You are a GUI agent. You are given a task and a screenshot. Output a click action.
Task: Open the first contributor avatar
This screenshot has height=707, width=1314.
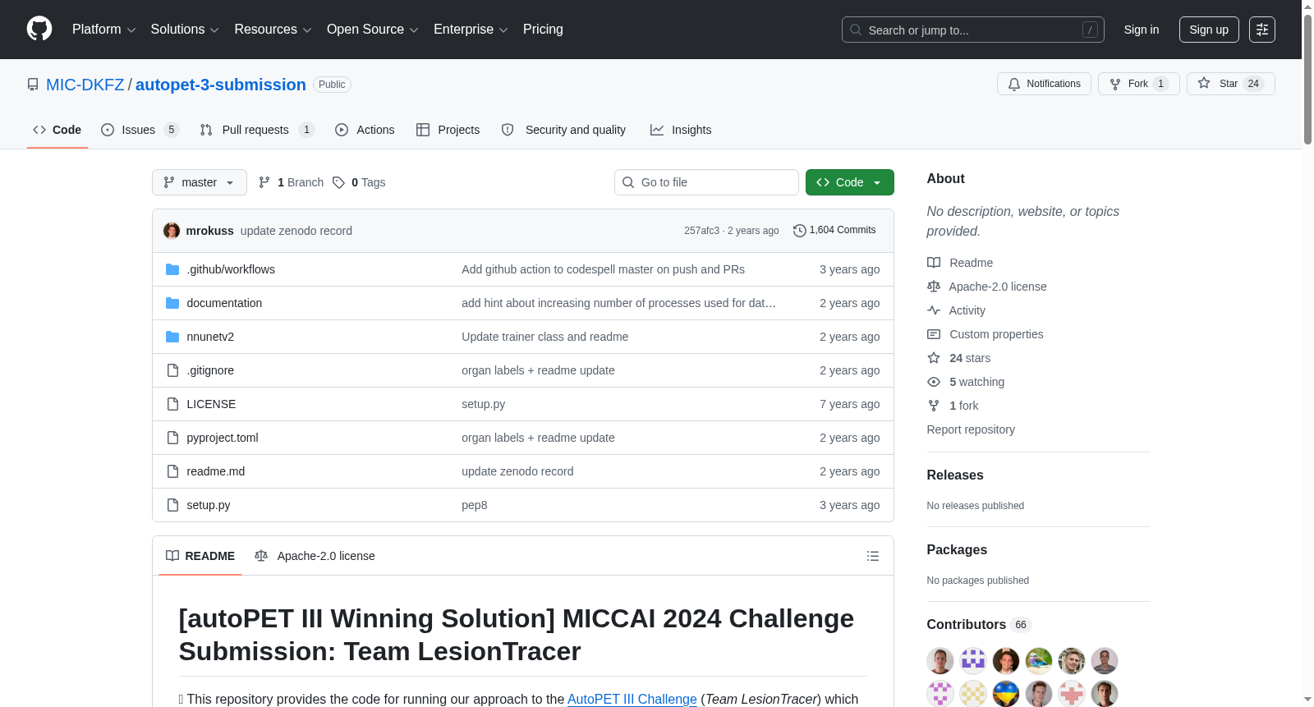(940, 661)
